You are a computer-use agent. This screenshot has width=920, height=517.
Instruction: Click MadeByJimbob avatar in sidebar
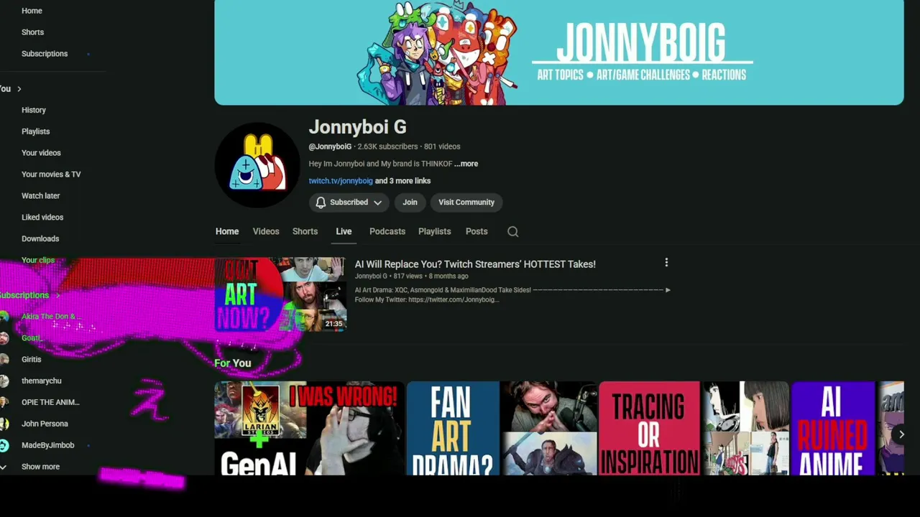[4, 445]
